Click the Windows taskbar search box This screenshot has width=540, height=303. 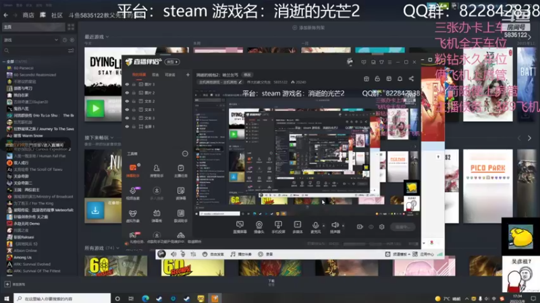point(62,298)
